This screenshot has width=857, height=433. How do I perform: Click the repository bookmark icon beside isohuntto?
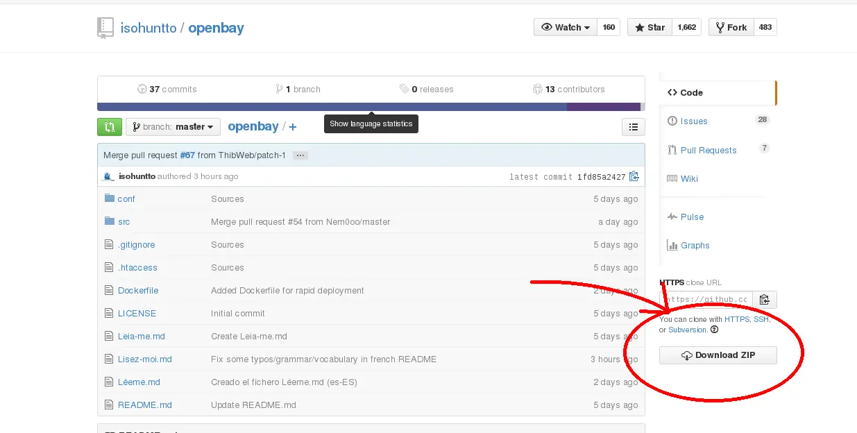pyautogui.click(x=105, y=28)
